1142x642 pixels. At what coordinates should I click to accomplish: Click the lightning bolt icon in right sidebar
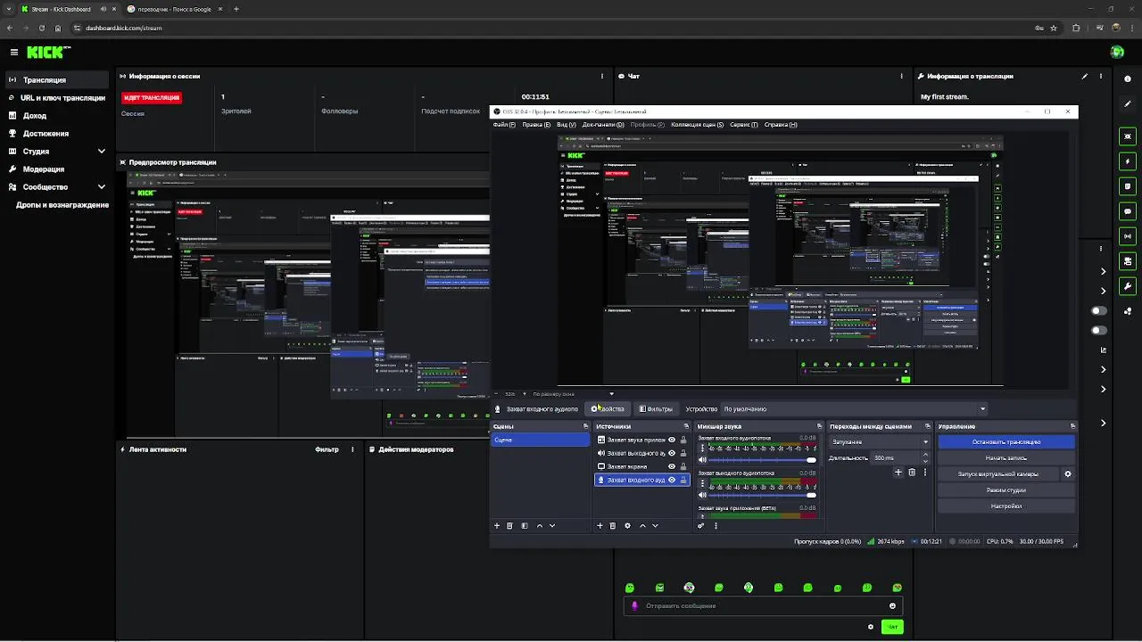1129,161
